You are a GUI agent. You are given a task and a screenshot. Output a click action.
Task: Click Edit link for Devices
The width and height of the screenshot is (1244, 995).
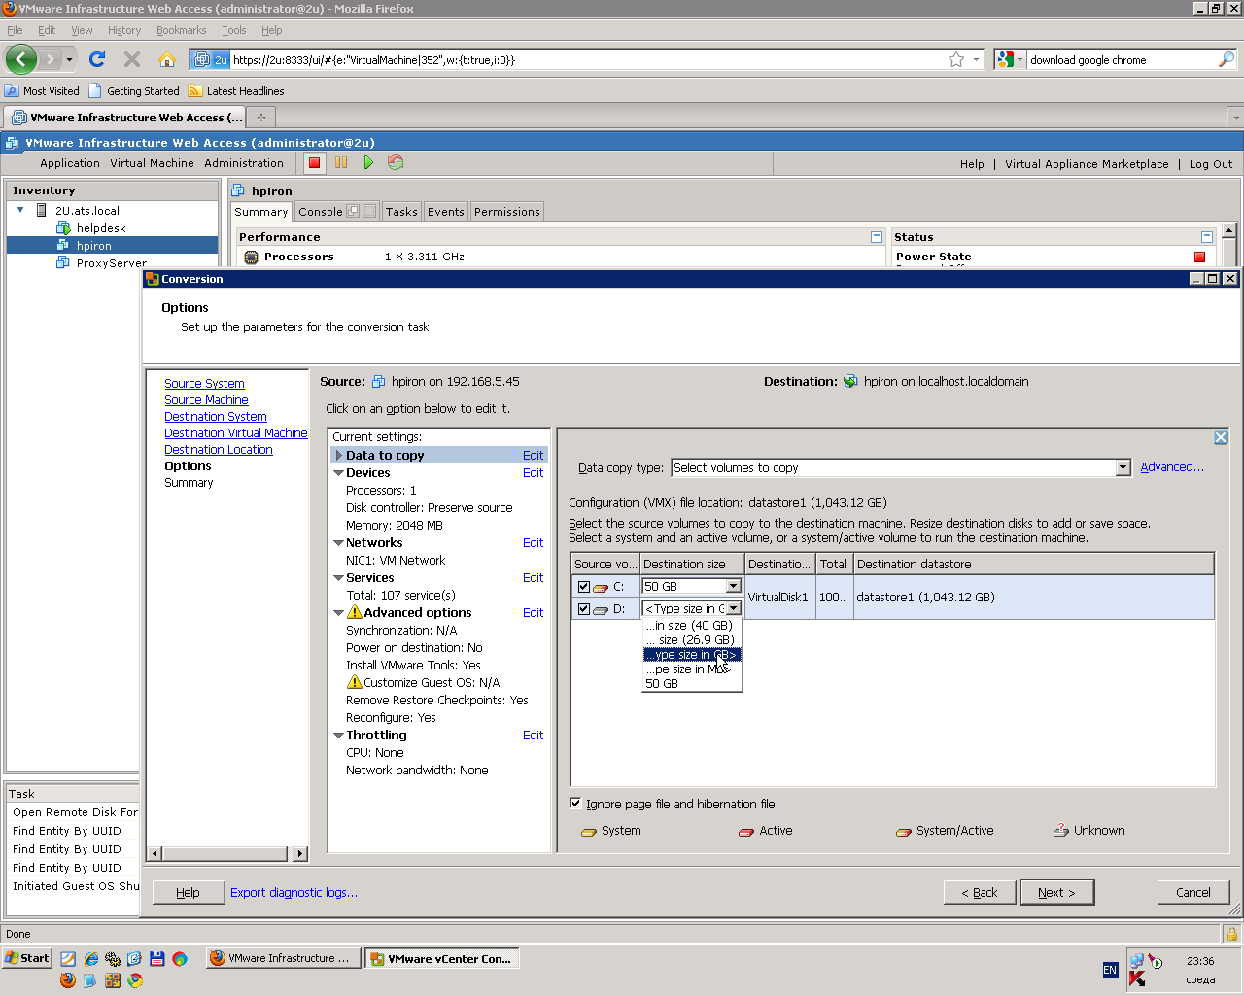click(x=533, y=473)
